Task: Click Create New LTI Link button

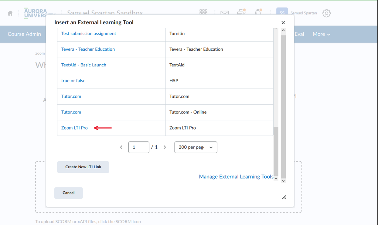Action: (x=83, y=167)
